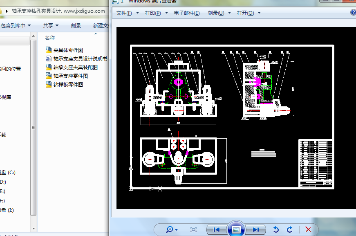Click 刻录 button in Explorer toolbar
The width and height of the screenshot is (356, 236).
(76, 26)
